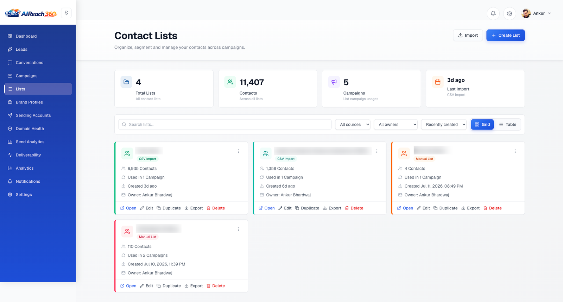The width and height of the screenshot is (563, 302).
Task: Export the 110 Contacts list
Action: point(194,286)
